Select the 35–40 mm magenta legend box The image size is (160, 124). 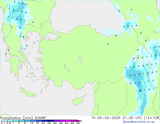pyautogui.click(x=62, y=121)
